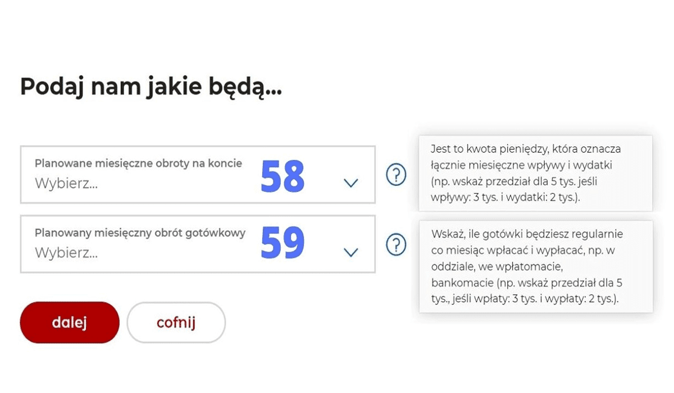Click tooltip starting 'Jest to kwota pieniędzy'

click(536, 173)
